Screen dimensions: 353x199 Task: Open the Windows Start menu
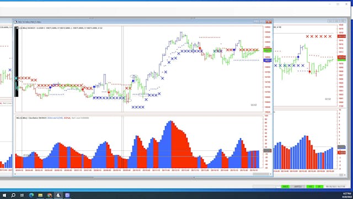[x=4, y=195]
